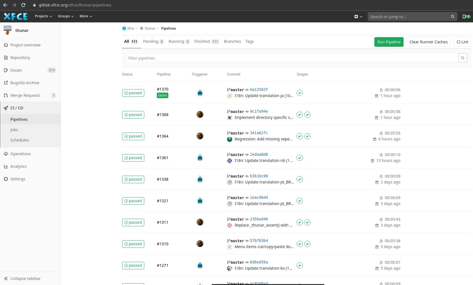Screen dimensions: 473x285
Task: Click triggerer user avatar for pipeline #1311
Action: coord(200,222)
